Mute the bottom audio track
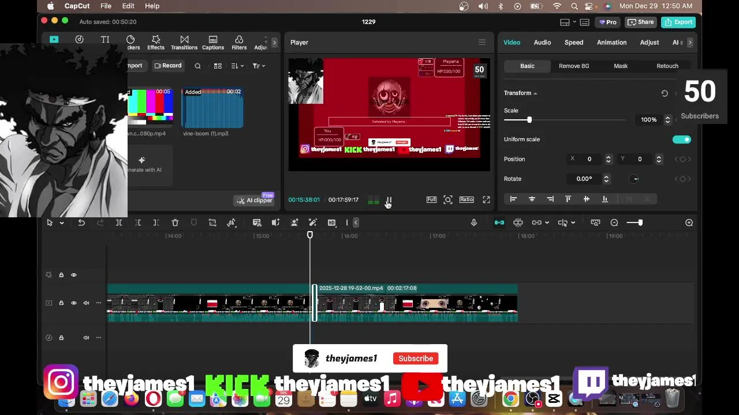Image resolution: width=739 pixels, height=415 pixels. tap(86, 338)
